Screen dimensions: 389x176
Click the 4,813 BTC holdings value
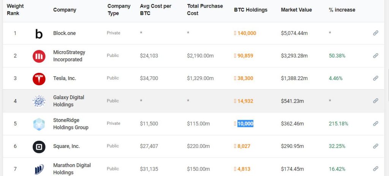(x=244, y=169)
